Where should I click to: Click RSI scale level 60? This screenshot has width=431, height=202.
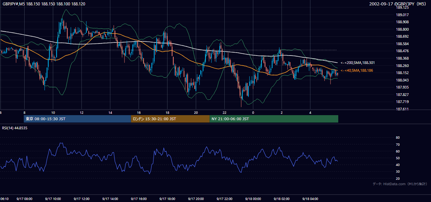[398, 151]
